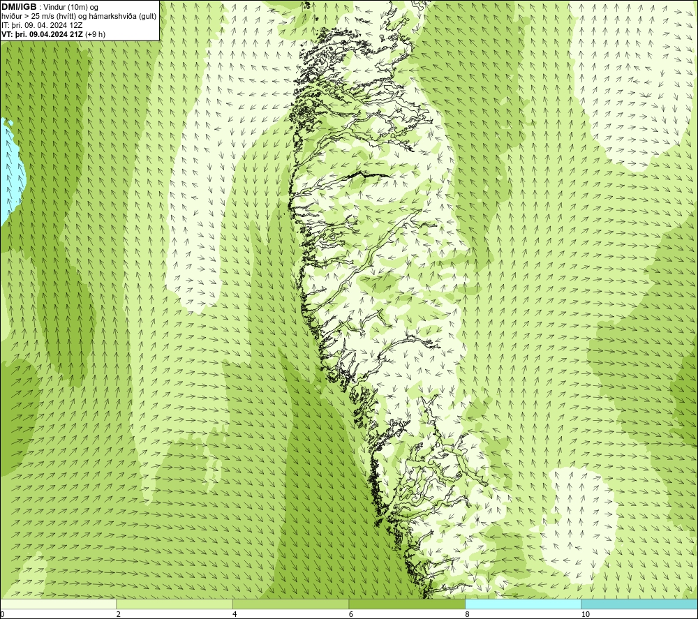Click the teal colorbar segment above 10
Screen dimensions: 698x619
[x=639, y=604]
